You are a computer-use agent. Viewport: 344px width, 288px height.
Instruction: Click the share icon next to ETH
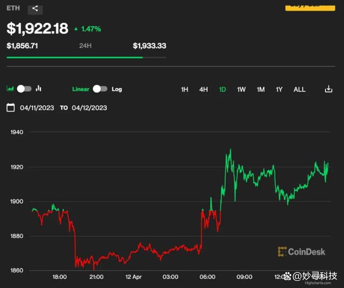pos(35,8)
